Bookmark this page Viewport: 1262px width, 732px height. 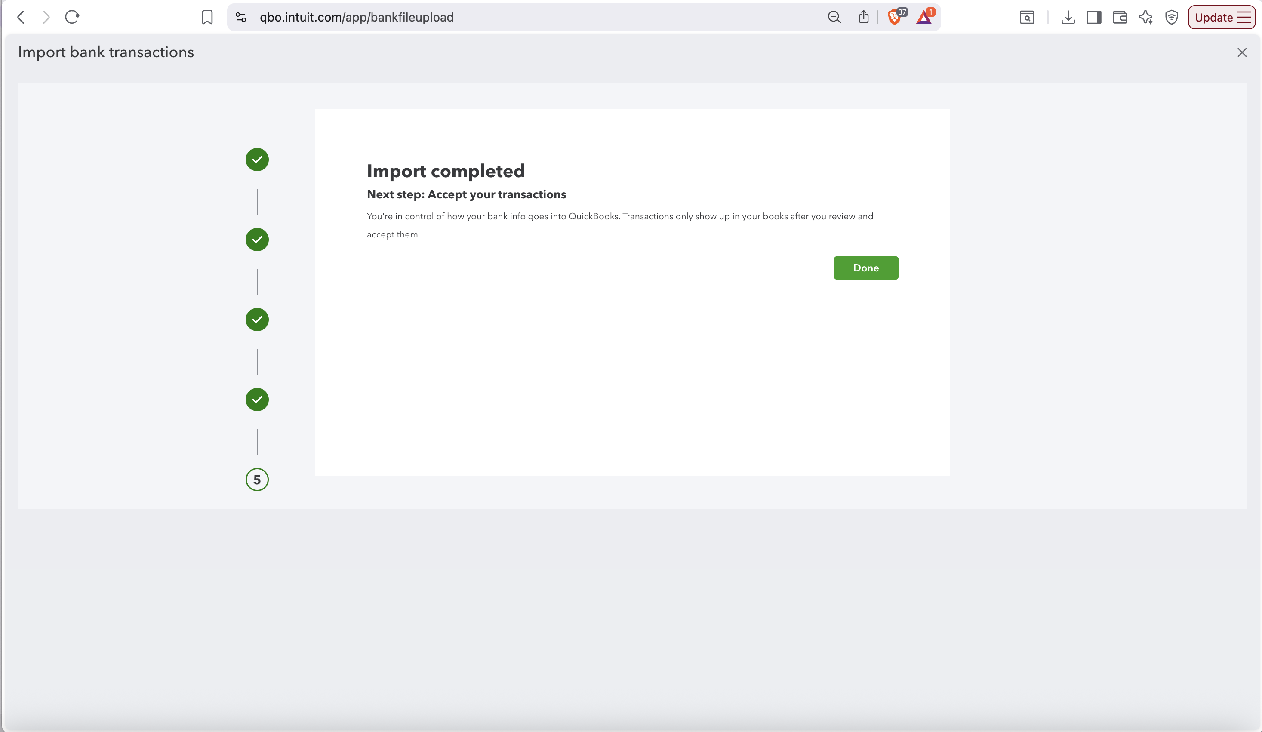tap(207, 17)
